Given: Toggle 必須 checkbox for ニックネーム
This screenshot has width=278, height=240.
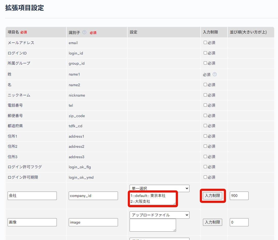Looking at the screenshot, I should (x=205, y=95).
